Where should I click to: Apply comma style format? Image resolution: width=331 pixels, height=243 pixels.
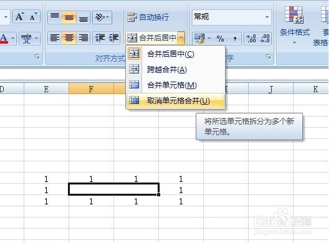tap(234, 39)
